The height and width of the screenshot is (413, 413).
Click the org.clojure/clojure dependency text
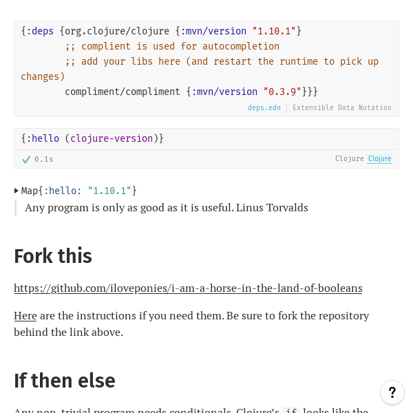pos(117,31)
